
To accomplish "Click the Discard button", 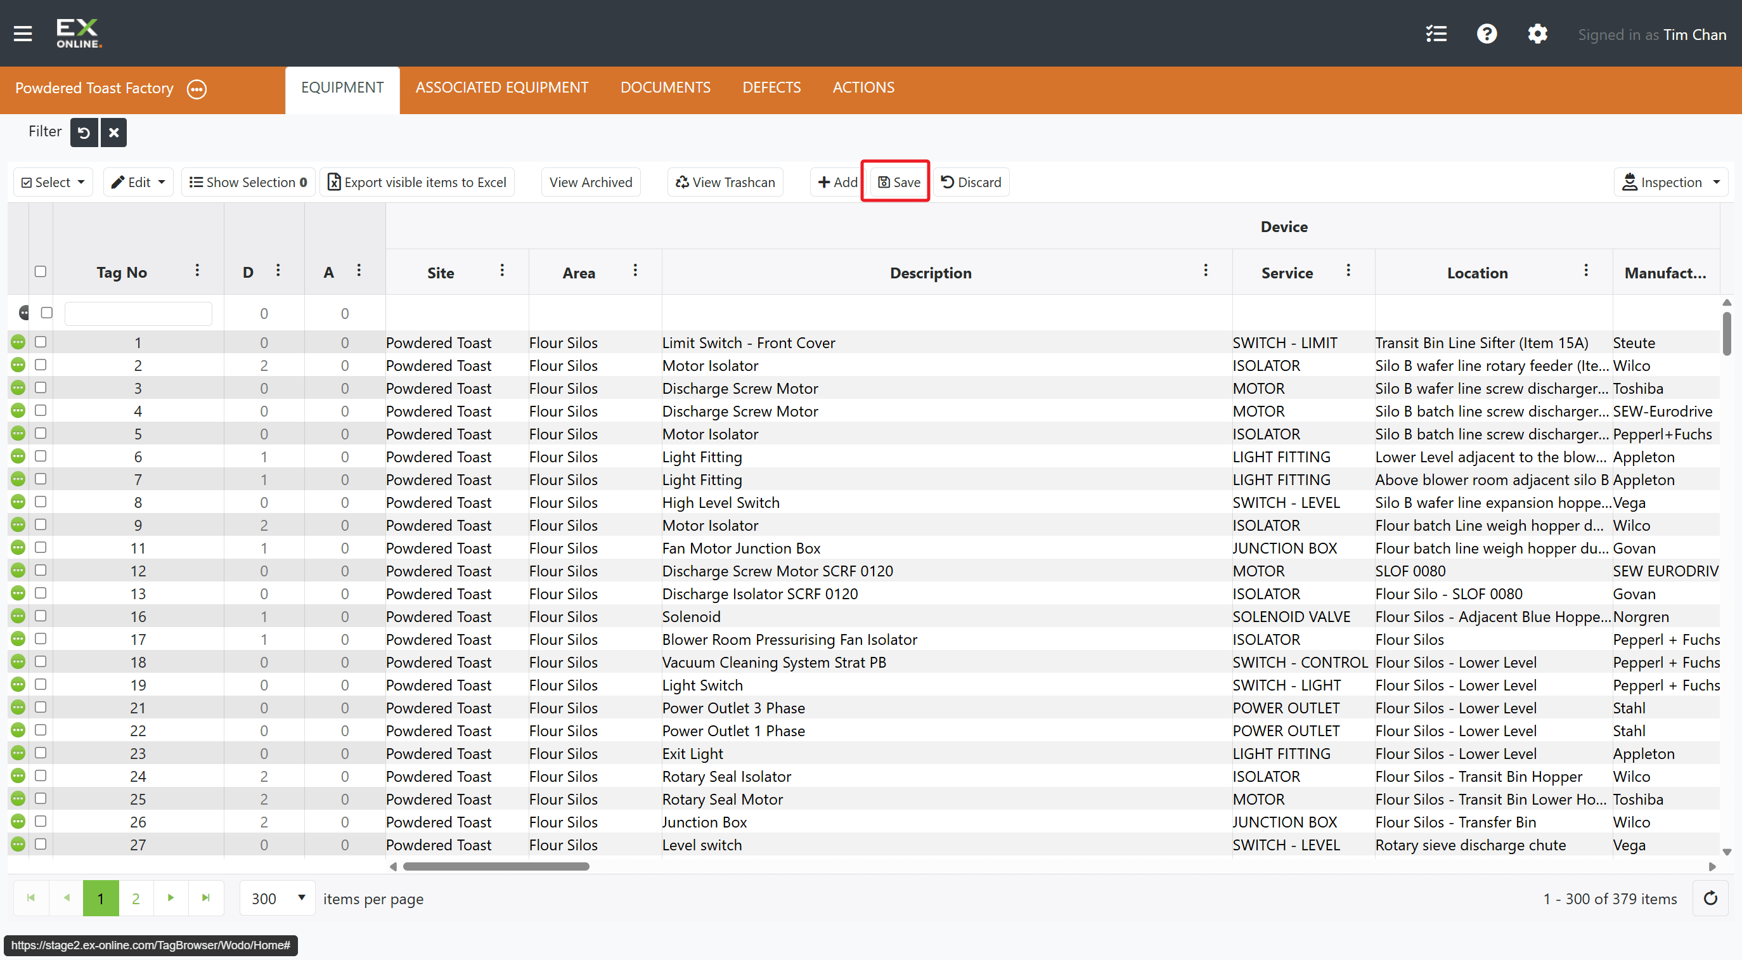I will (971, 182).
